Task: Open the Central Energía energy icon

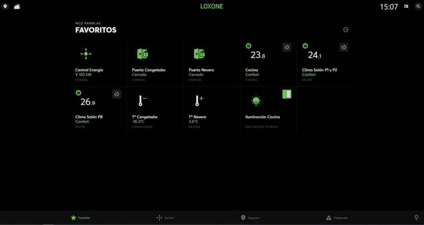Action: click(x=86, y=54)
